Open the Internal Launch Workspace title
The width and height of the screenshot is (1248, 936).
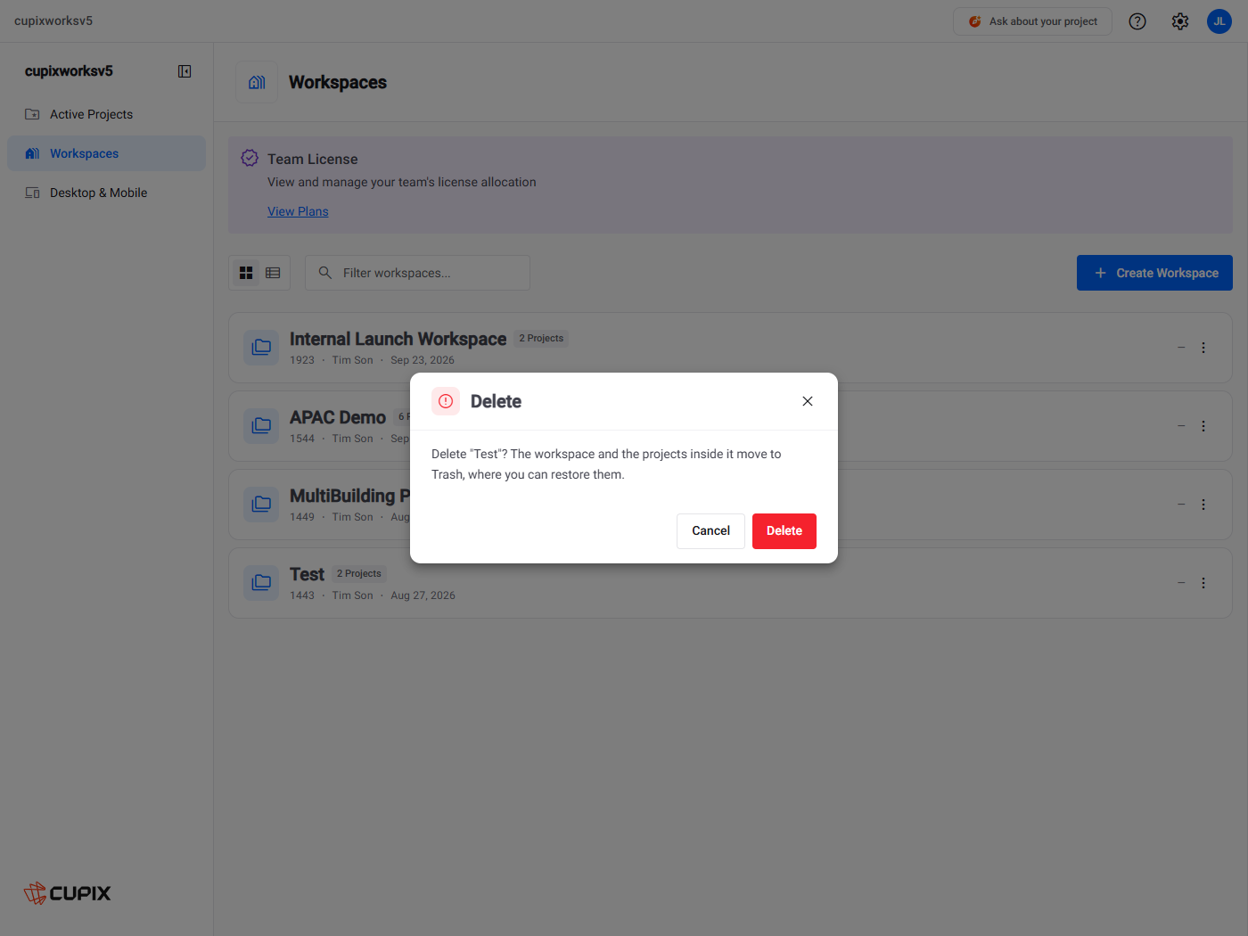[x=398, y=339]
